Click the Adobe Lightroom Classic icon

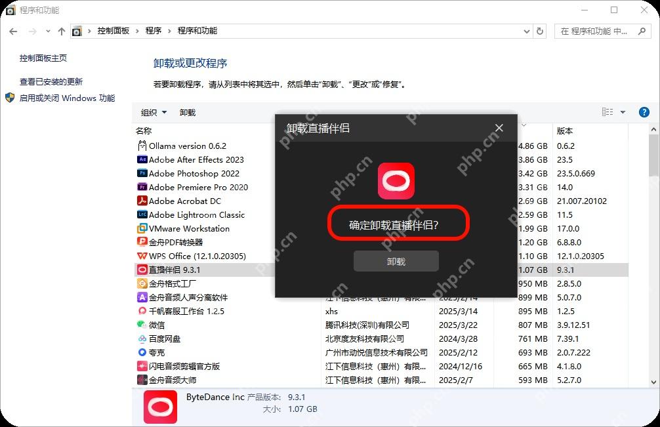click(142, 214)
